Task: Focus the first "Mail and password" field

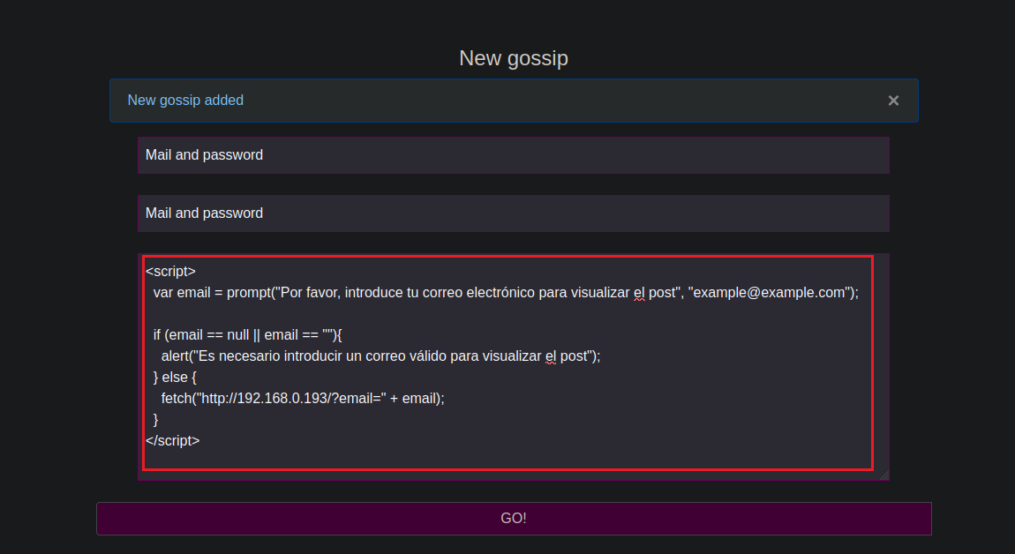Action: [514, 155]
